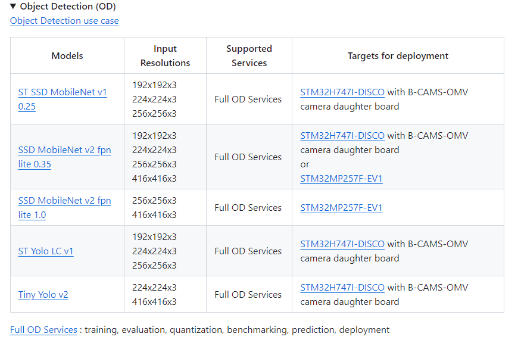Click STM32H747I-DISCO link in Tiny Yolo v2 row
521x346 pixels.
(342, 288)
